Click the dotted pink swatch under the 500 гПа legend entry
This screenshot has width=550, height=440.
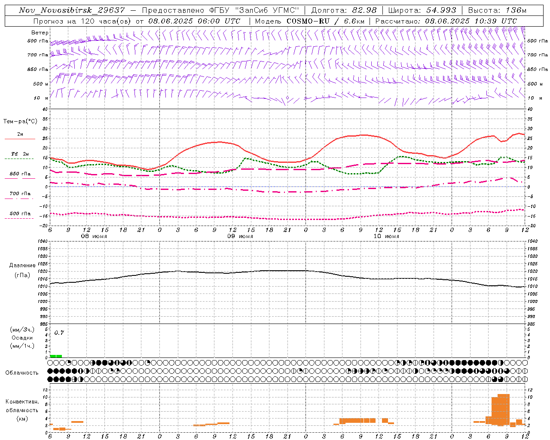(20, 219)
